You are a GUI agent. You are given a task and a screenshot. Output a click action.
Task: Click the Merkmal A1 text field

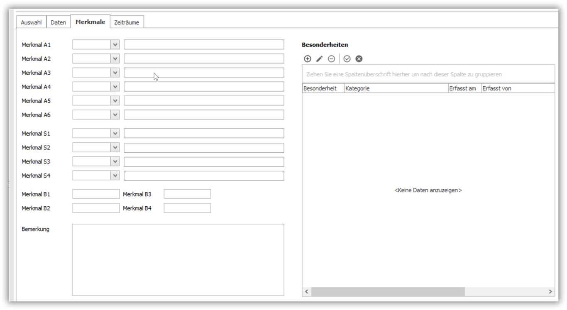point(204,45)
